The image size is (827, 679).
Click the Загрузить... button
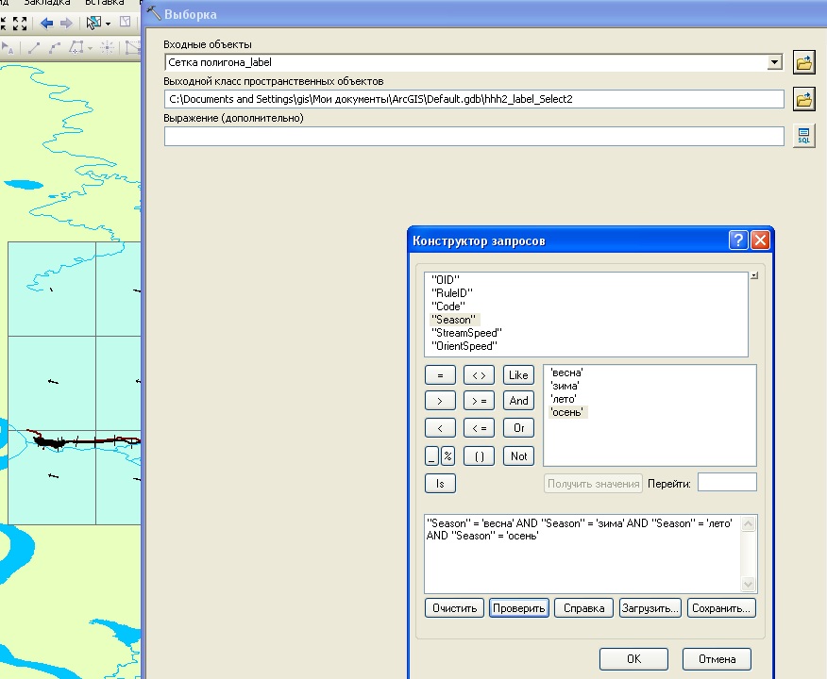[650, 608]
